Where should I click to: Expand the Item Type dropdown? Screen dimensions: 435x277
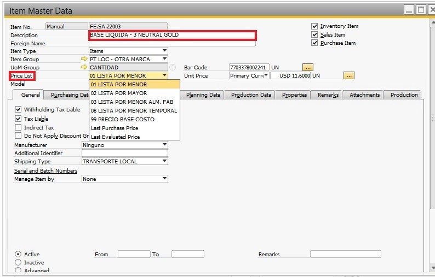pos(164,51)
